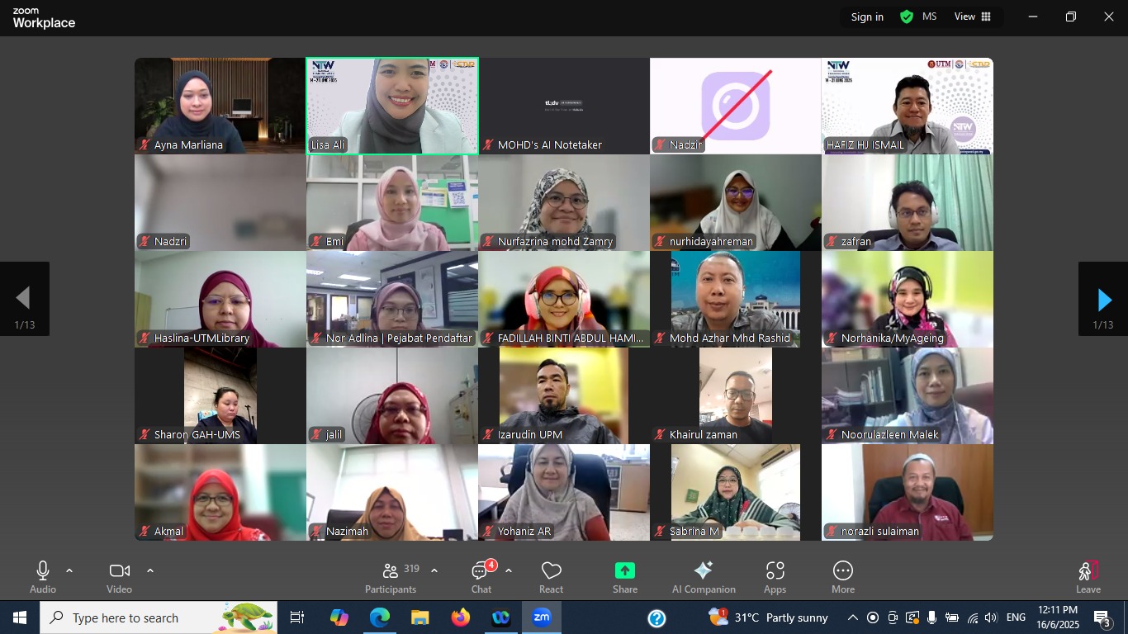
Task: Open Firefox from taskbar
Action: coord(460,617)
